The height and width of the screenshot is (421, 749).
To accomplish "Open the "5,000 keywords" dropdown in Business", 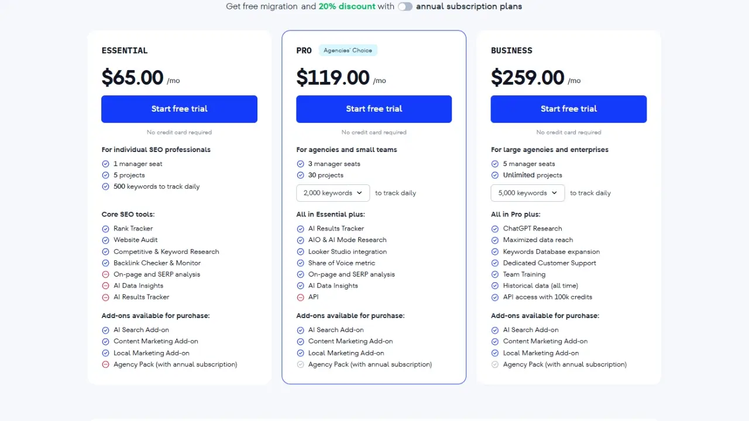I will tap(527, 192).
